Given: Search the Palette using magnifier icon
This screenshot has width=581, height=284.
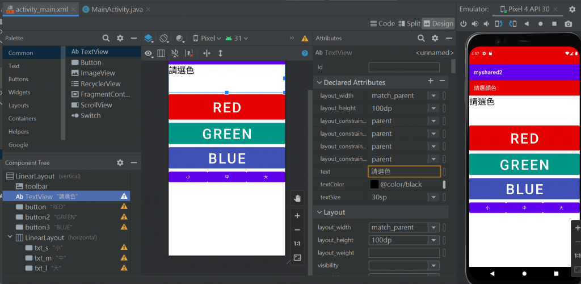Looking at the screenshot, I should [x=106, y=38].
